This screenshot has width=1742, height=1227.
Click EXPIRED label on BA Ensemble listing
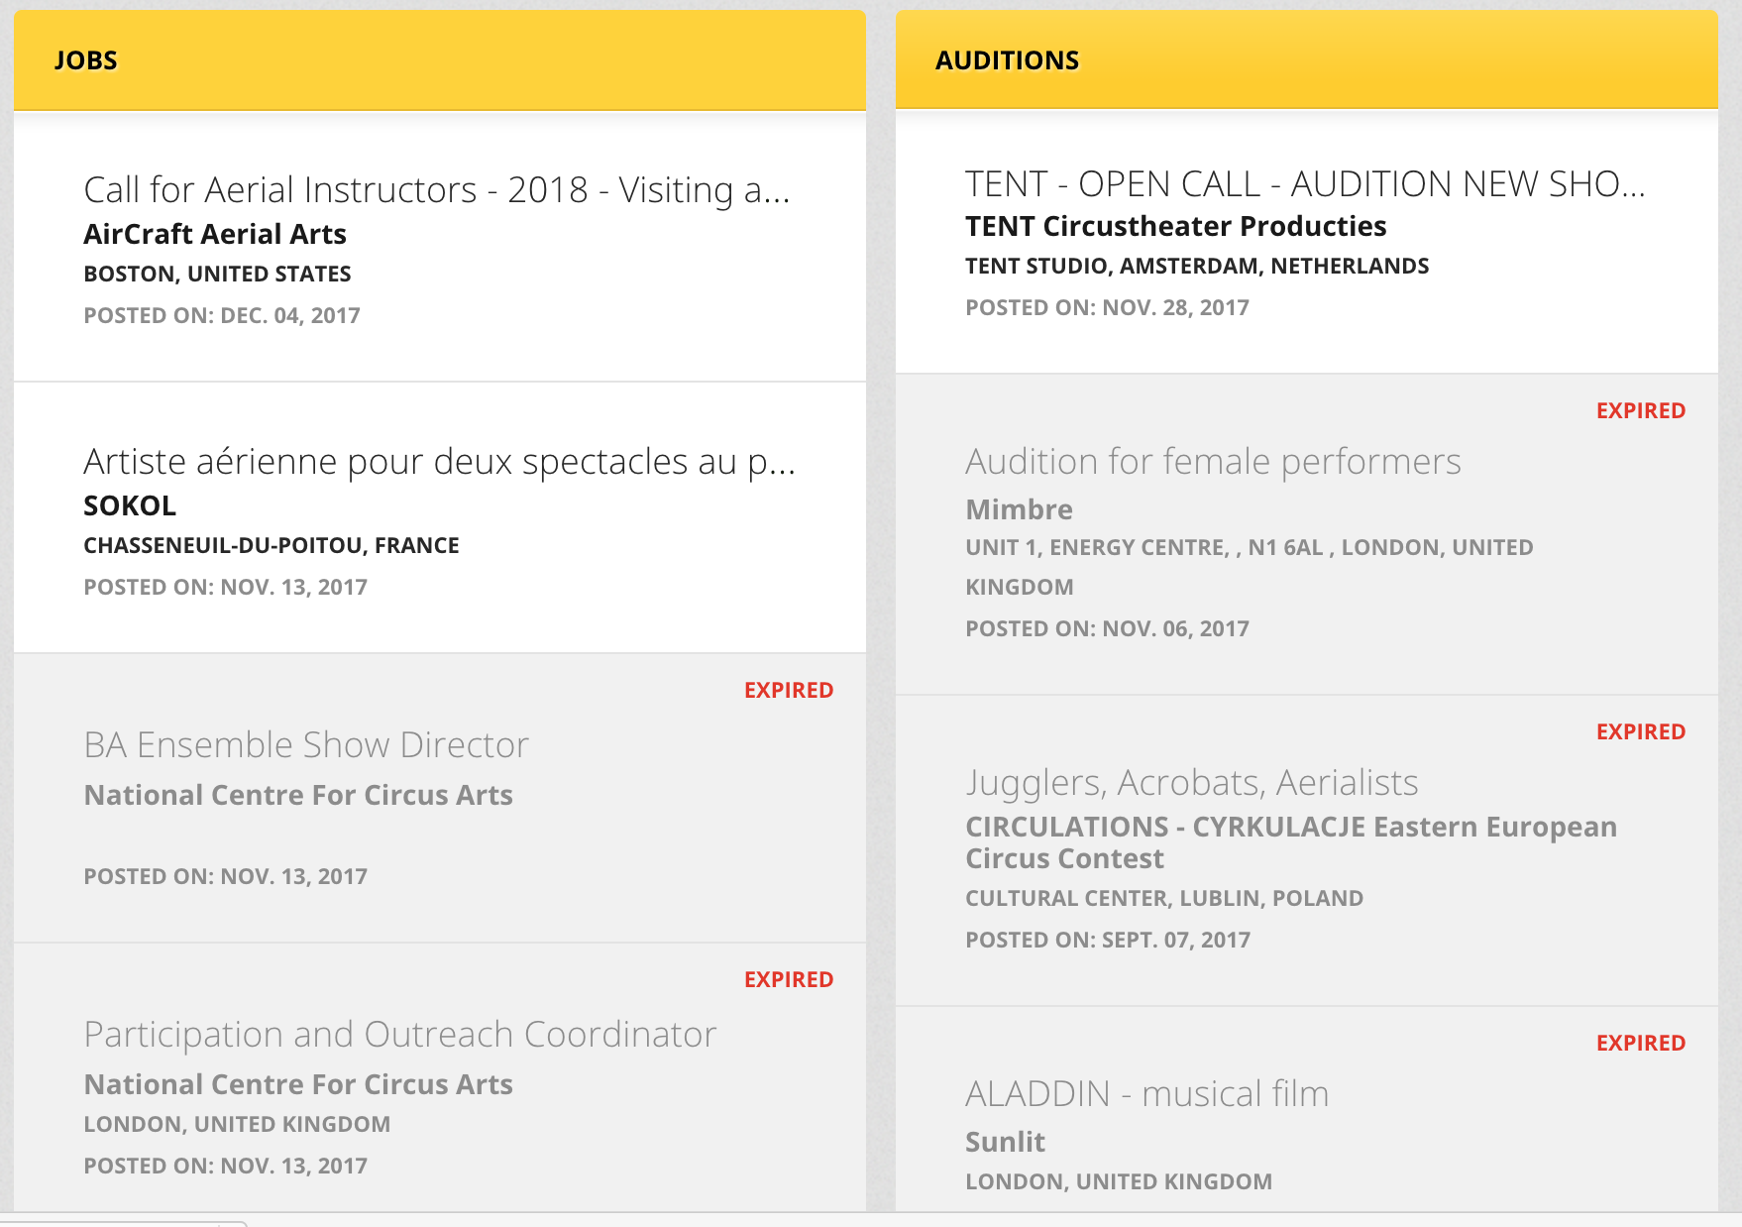click(789, 690)
